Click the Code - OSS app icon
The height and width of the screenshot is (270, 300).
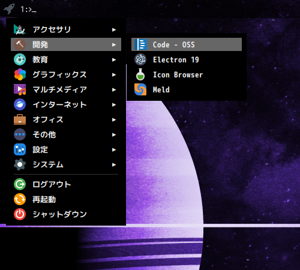140,44
